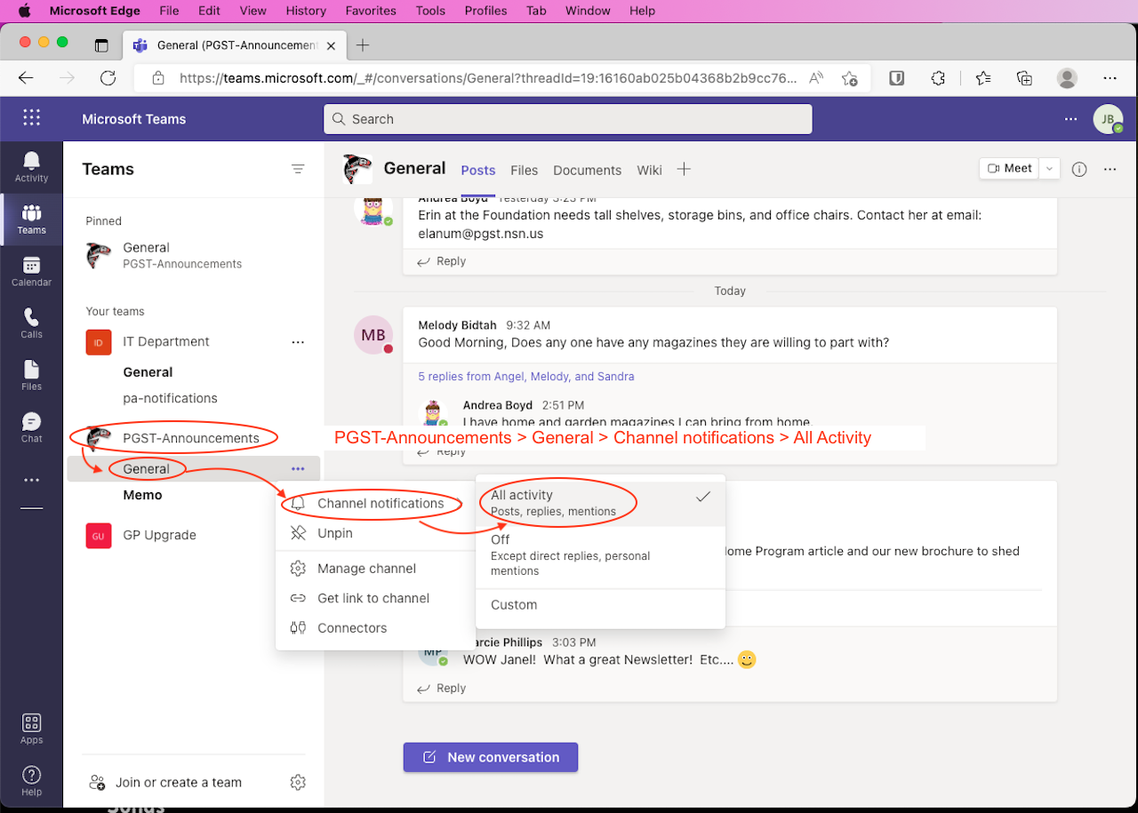Start a New conversation

pyautogui.click(x=491, y=757)
